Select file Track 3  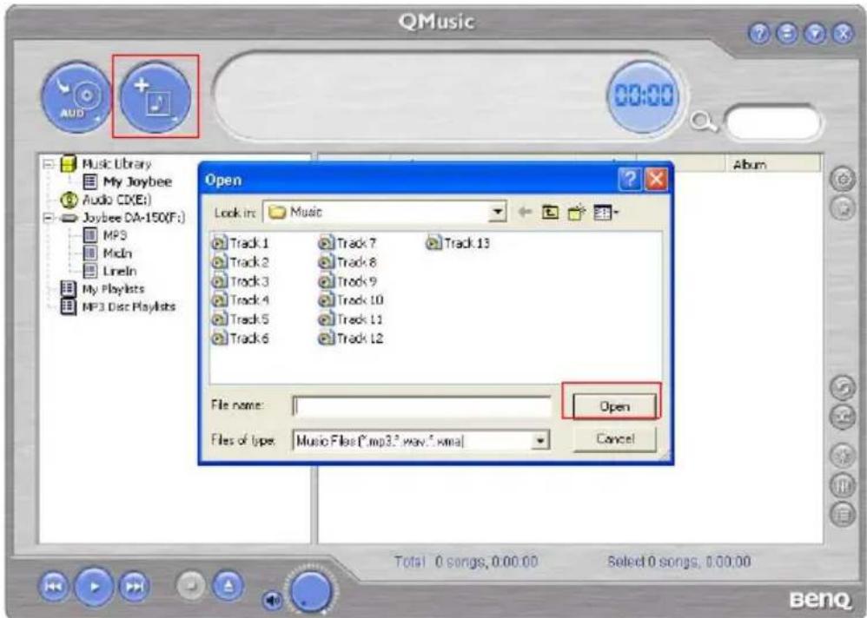point(242,281)
